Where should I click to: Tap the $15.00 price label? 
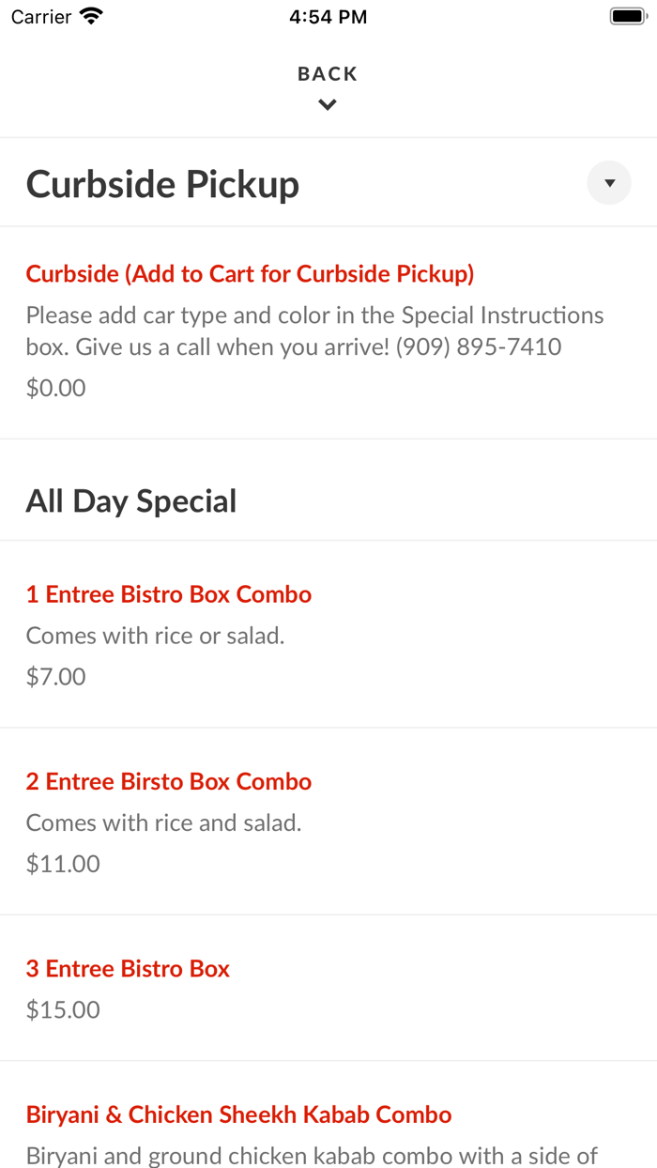62,1009
